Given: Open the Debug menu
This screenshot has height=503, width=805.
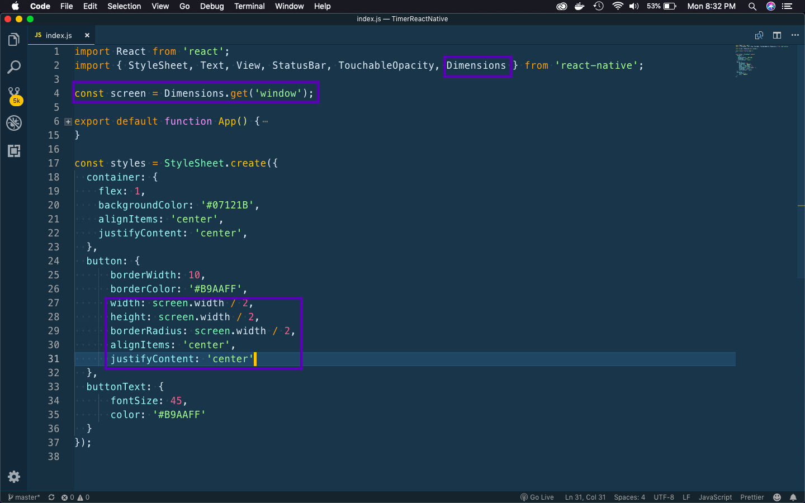Looking at the screenshot, I should (212, 6).
